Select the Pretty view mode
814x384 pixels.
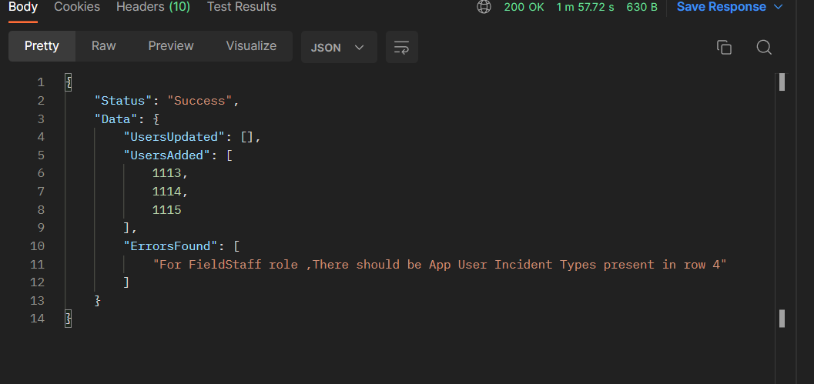click(x=42, y=46)
